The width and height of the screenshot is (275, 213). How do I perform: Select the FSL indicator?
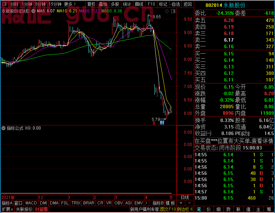click(x=65, y=203)
